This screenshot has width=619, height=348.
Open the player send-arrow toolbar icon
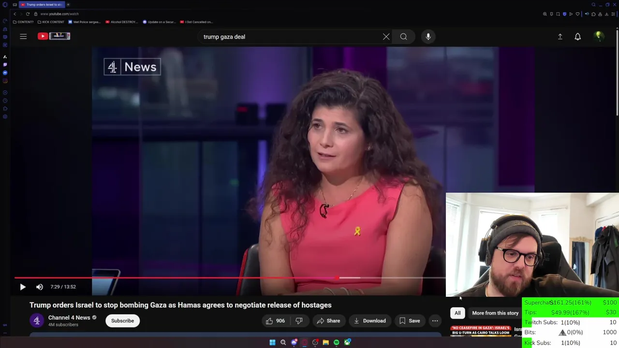(571, 14)
